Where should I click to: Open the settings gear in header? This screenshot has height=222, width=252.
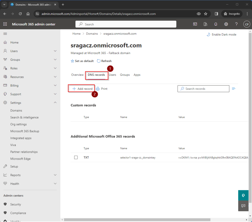tap(226, 24)
